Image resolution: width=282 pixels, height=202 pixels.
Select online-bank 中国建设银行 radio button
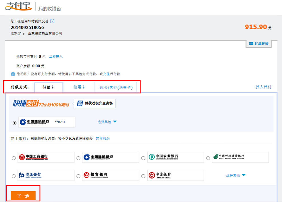point(78,158)
